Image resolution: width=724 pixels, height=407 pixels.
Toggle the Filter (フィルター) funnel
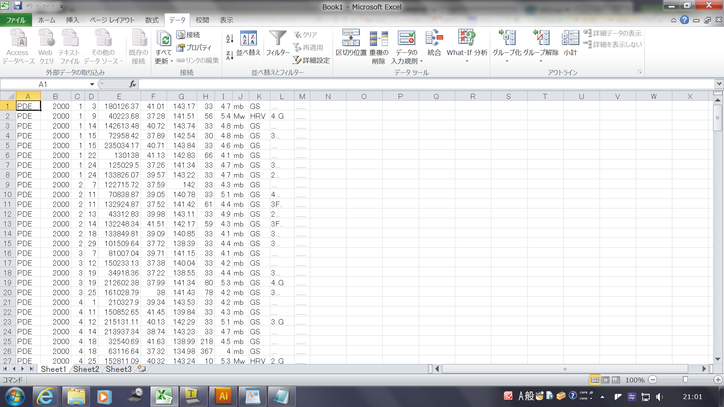point(278,43)
